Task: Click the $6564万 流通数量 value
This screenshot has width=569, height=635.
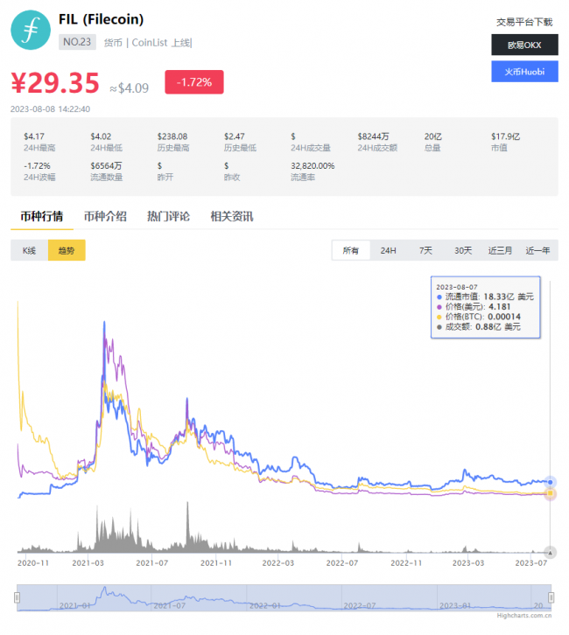Action: pos(106,165)
